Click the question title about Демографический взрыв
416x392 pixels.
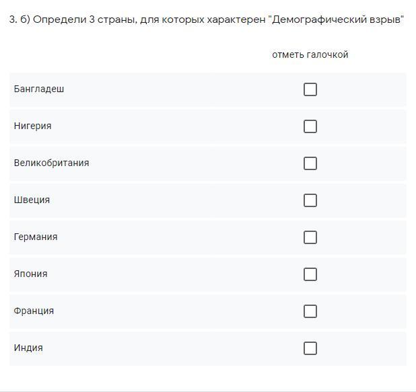click(x=207, y=19)
